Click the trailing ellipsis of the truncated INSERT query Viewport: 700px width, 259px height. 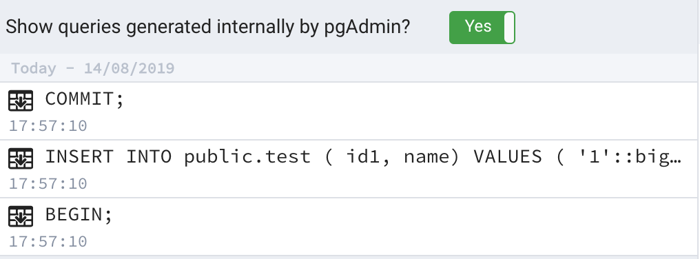(x=676, y=158)
